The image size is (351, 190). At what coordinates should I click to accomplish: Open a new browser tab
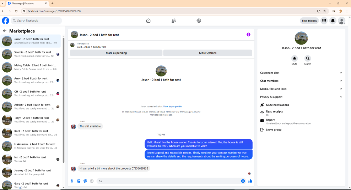52,3
